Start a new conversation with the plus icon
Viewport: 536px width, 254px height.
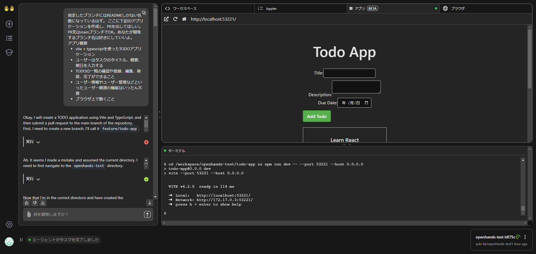pyautogui.click(x=9, y=24)
